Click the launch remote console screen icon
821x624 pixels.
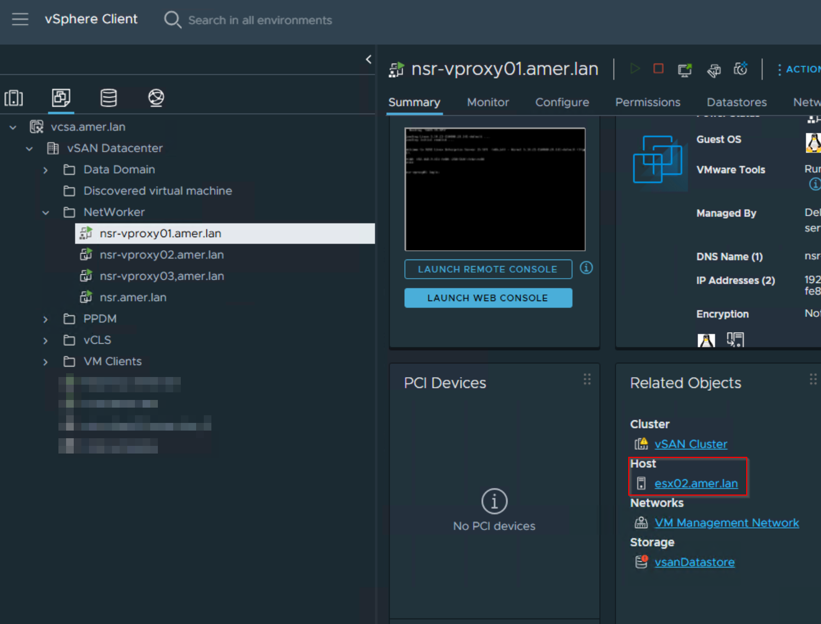pos(685,69)
